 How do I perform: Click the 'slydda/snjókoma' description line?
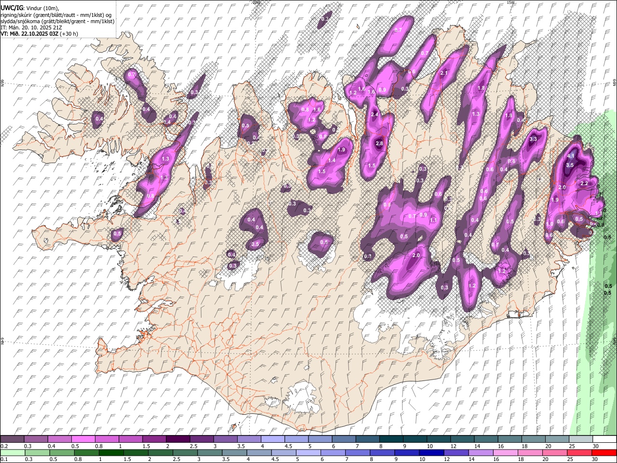click(x=57, y=21)
